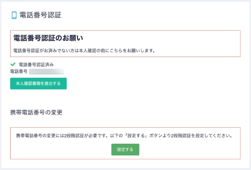The image size is (251, 170).
Task: Click the 電話番号認証のお願い bold heading
Action: coord(48,38)
